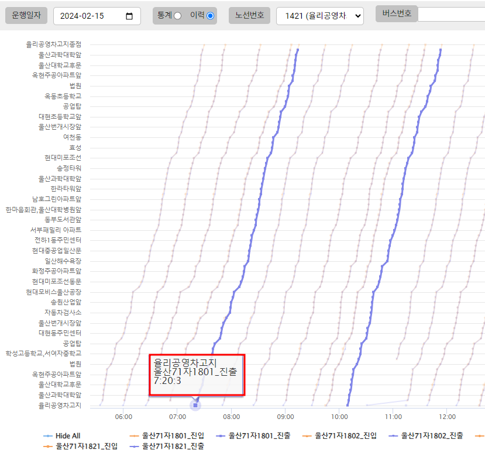Click the 울산71자1821_진출 legend marker
485x450 pixels.
pos(134,446)
